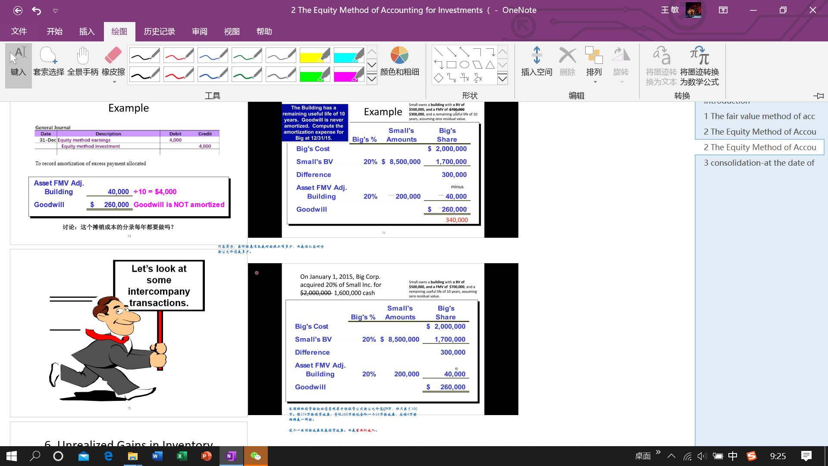Click the undo button
828x466 pixels.
[36, 10]
